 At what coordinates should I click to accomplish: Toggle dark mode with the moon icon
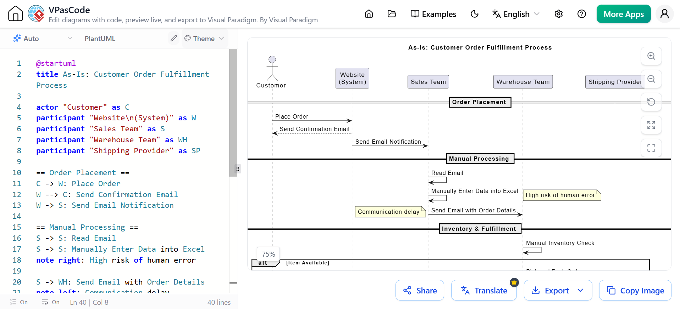(475, 14)
